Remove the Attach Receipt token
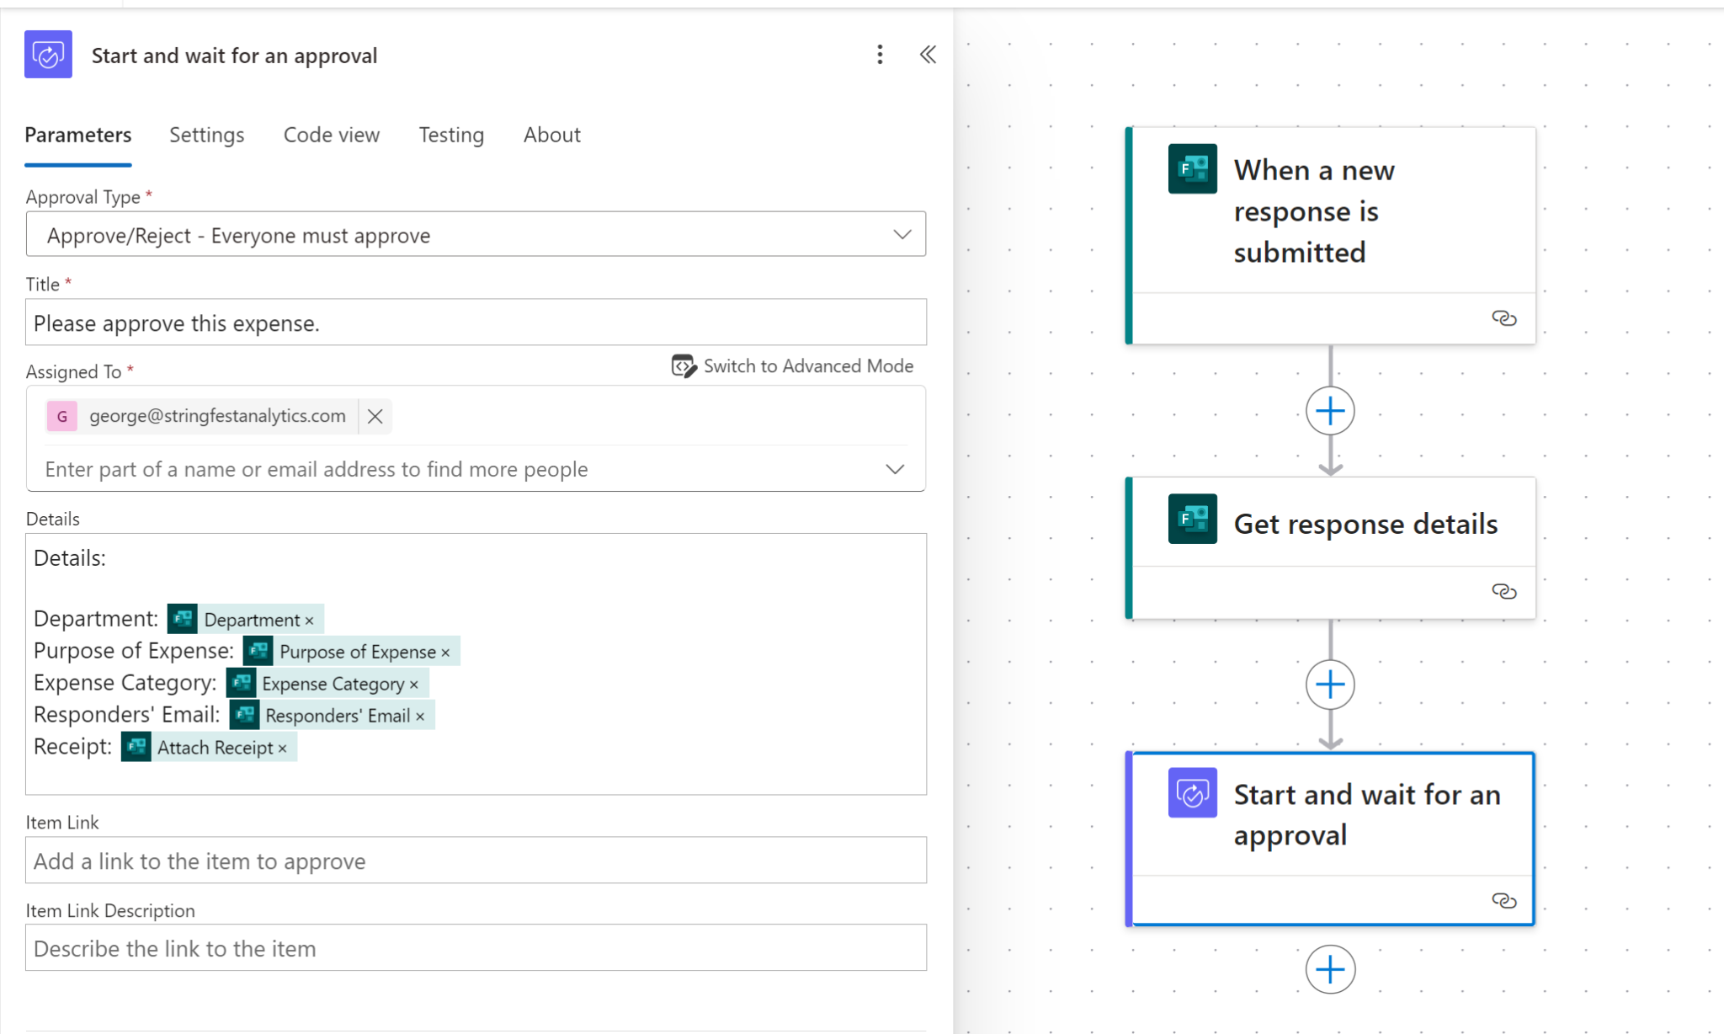 point(283,749)
